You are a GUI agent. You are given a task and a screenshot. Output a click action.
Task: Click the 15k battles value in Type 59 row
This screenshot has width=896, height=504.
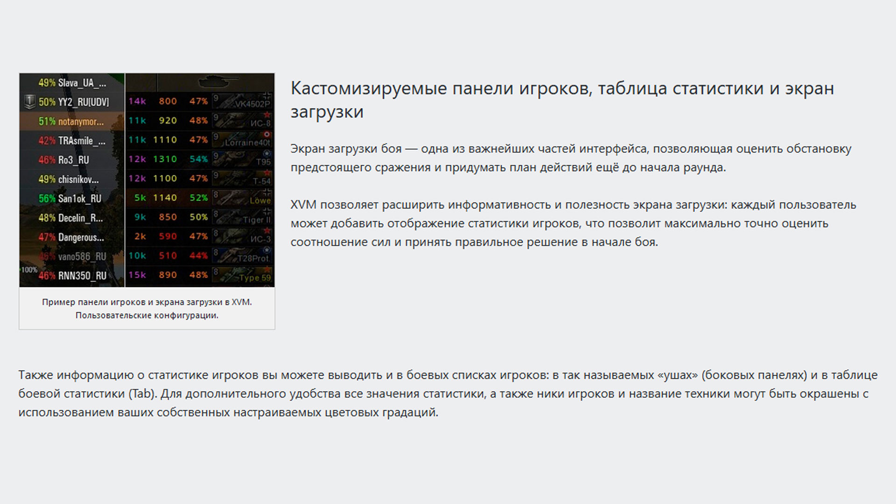coord(137,275)
